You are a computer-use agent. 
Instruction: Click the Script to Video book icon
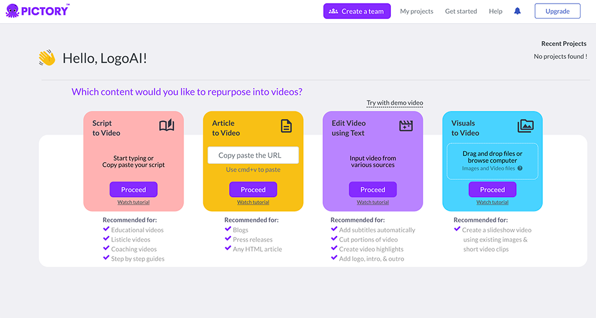pyautogui.click(x=166, y=126)
